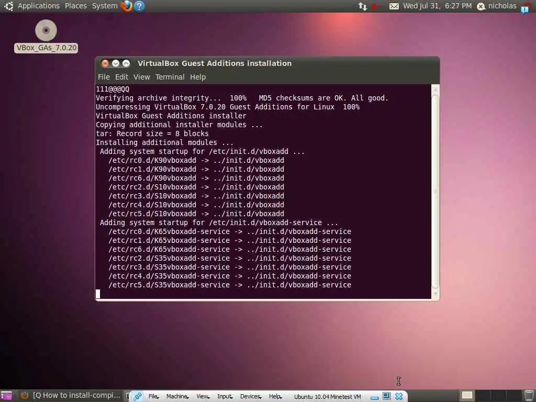Open the VBox_GAs_7.0.20 disc icon on desktop

point(46,30)
